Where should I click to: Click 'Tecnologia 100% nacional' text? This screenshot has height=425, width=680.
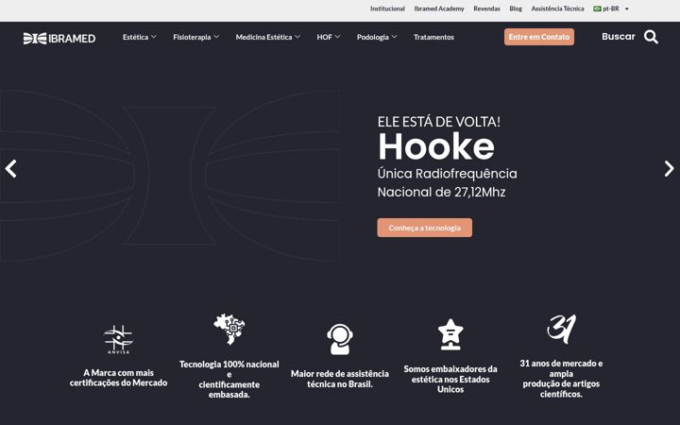pos(229,365)
